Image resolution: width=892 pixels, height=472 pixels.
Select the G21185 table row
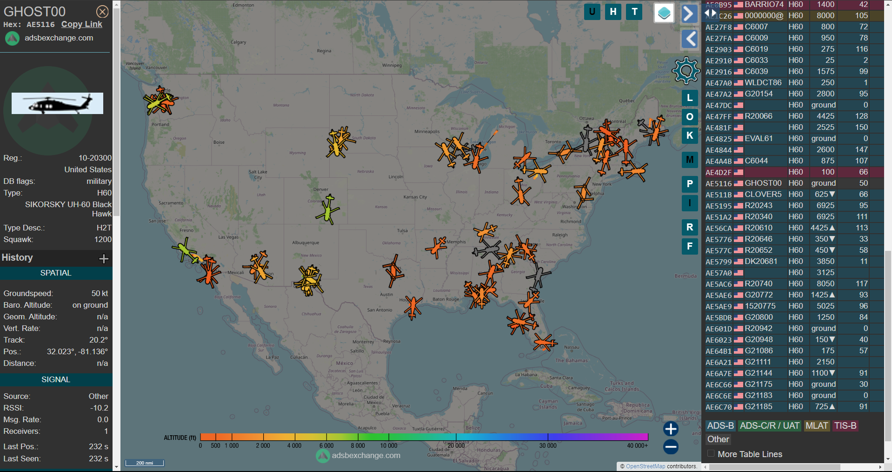(793, 407)
